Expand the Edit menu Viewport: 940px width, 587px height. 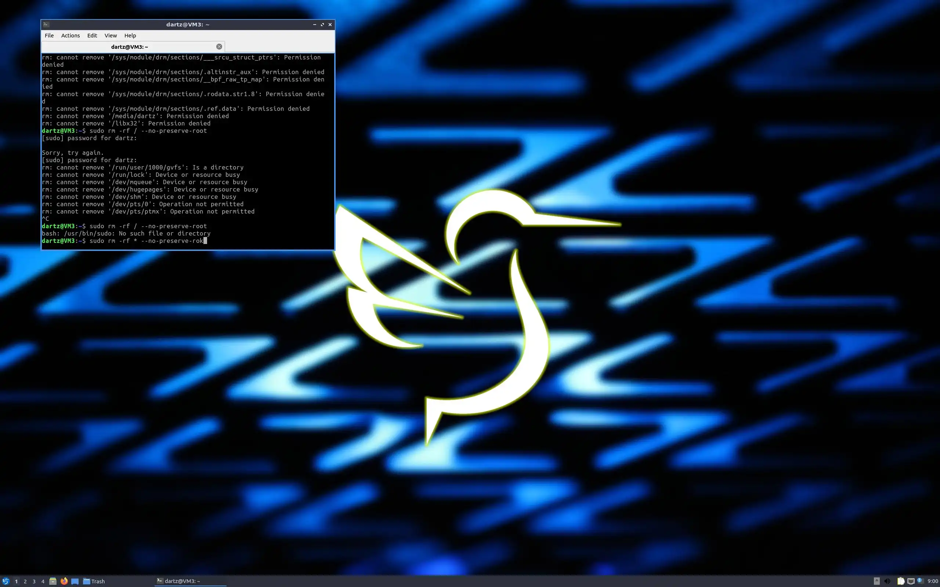coord(92,35)
